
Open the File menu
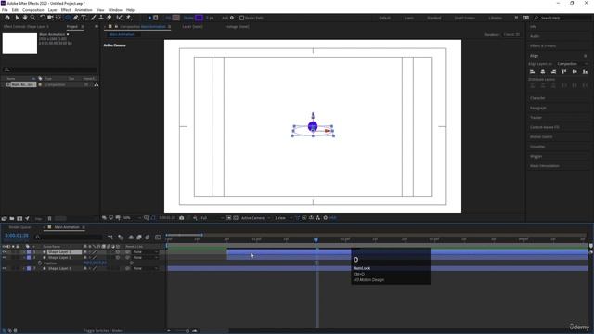(x=5, y=10)
